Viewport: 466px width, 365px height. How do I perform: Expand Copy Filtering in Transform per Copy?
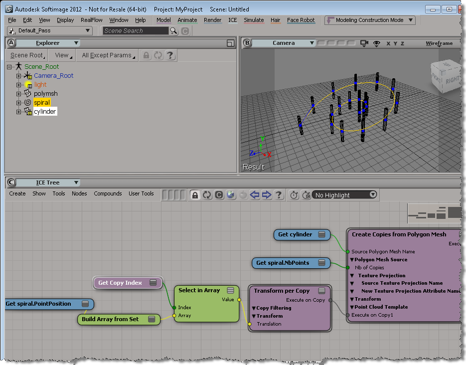254,308
